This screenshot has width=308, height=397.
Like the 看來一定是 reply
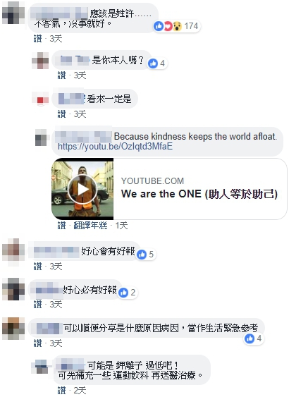pos(61,114)
